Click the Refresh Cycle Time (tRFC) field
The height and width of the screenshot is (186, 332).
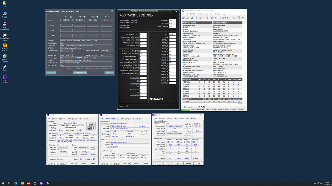143,54
